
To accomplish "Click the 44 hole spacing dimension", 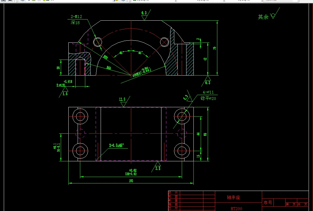I will pyautogui.click(x=198, y=134).
